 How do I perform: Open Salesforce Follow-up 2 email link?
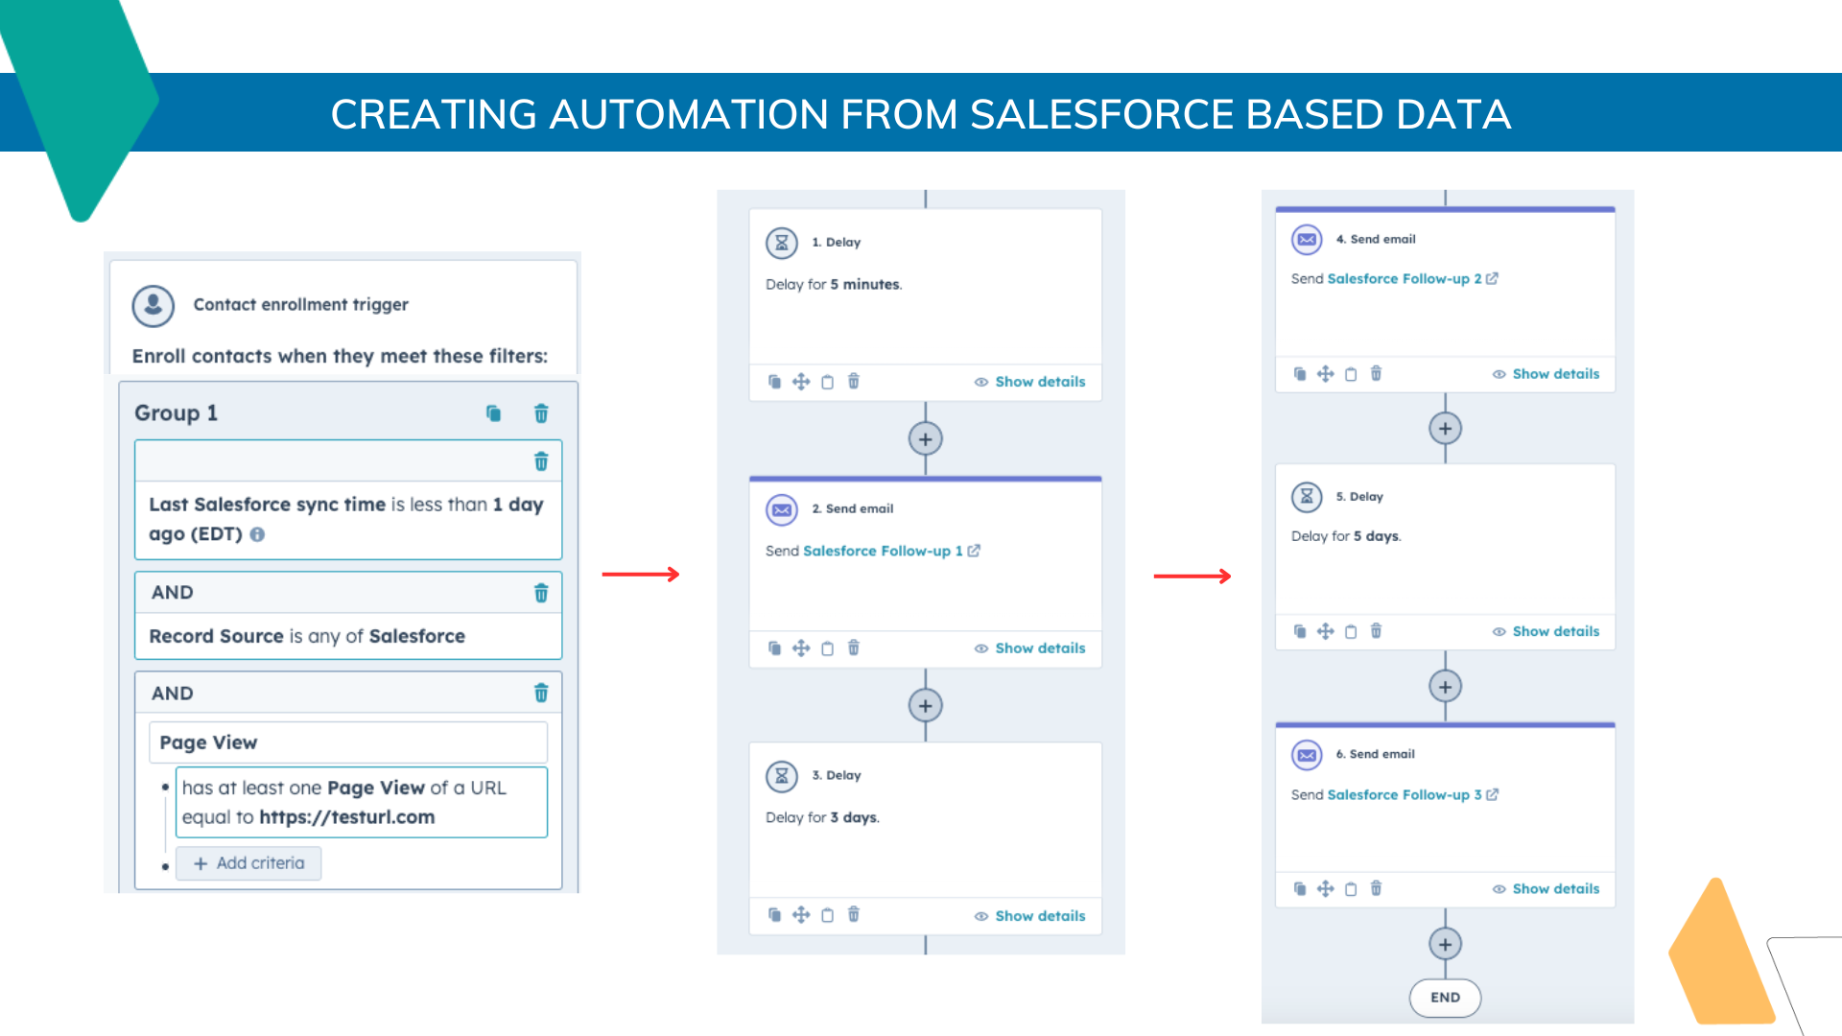[1412, 279]
